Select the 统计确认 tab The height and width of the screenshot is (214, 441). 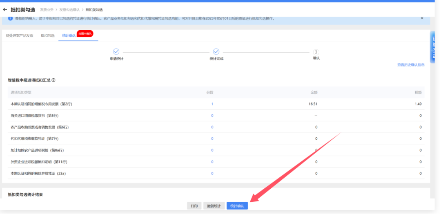[x=69, y=36]
